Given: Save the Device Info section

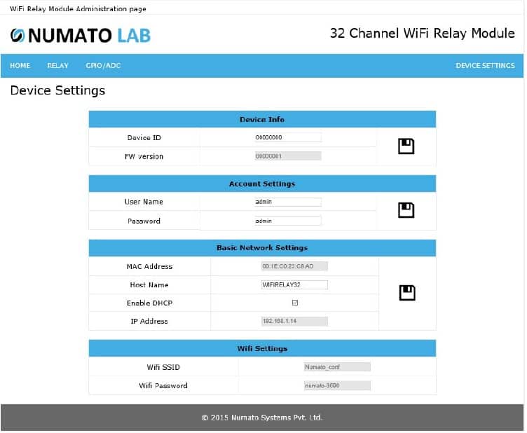Looking at the screenshot, I should [406, 146].
